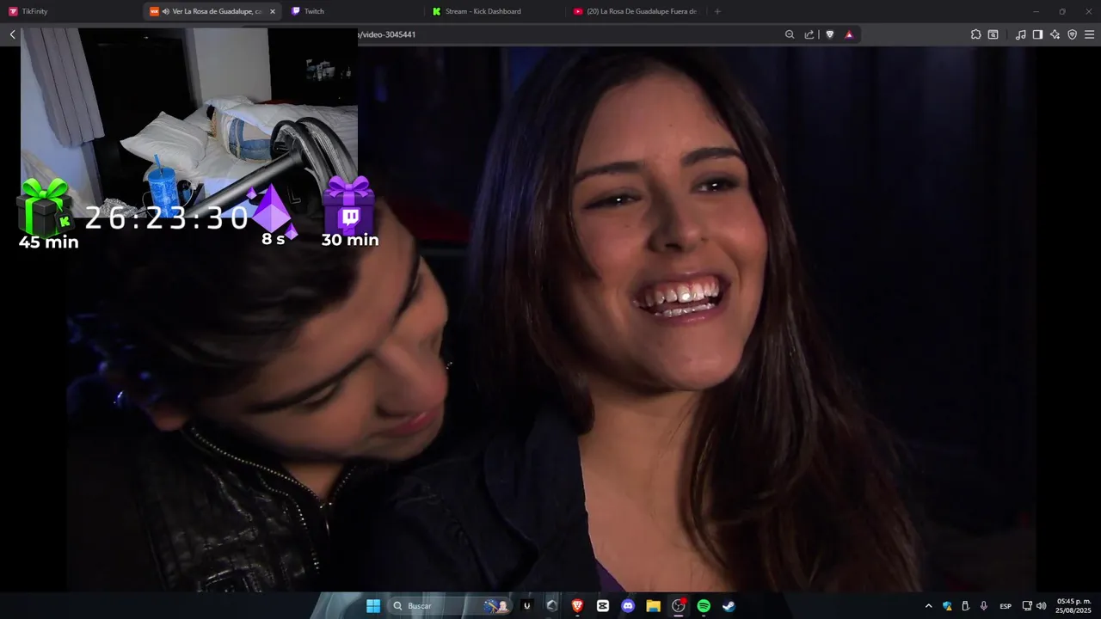Expand hidden system tray icons chevron
The width and height of the screenshot is (1101, 619).
click(928, 606)
